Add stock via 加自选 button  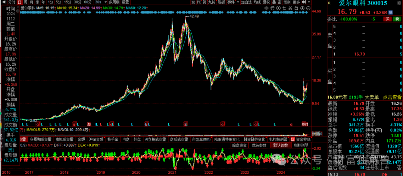246,2
